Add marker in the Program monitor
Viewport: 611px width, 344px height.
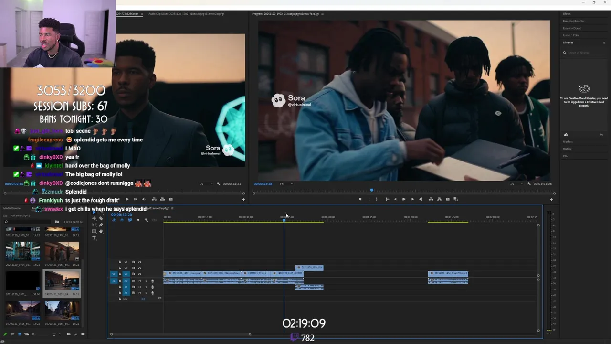coord(360,199)
